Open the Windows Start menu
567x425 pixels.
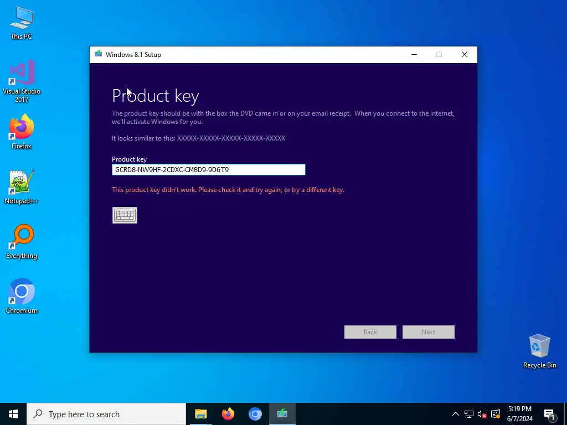point(13,414)
